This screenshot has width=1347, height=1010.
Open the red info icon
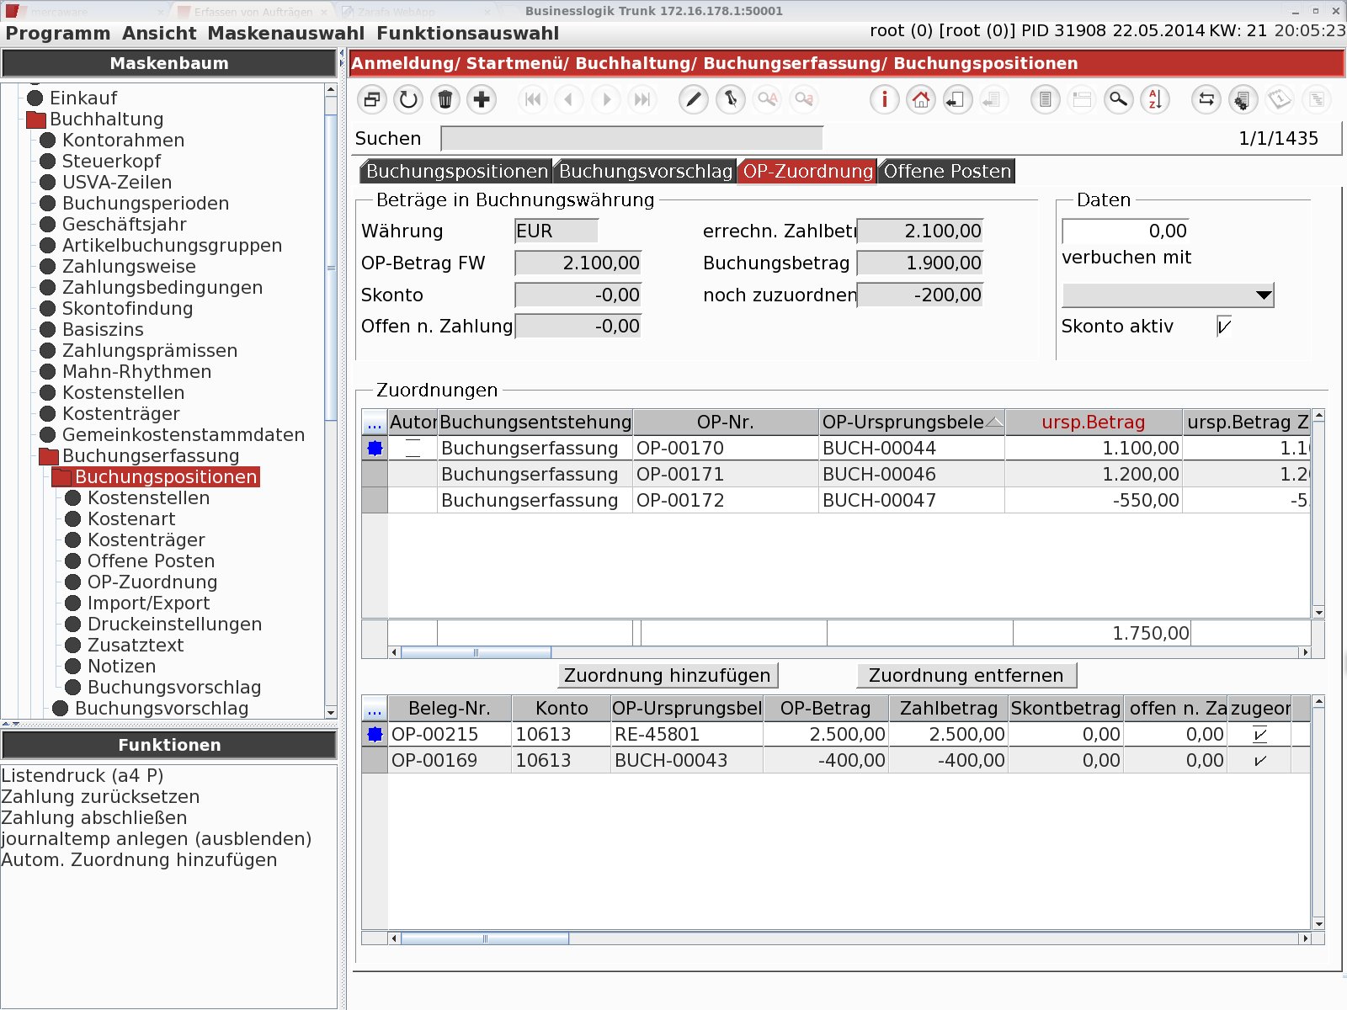[884, 99]
